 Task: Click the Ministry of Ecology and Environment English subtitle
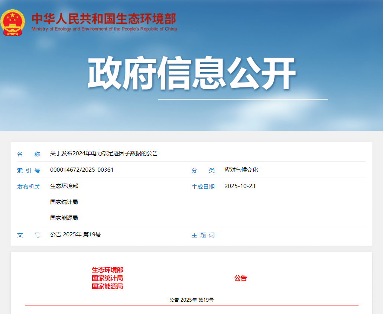pyautogui.click(x=104, y=29)
